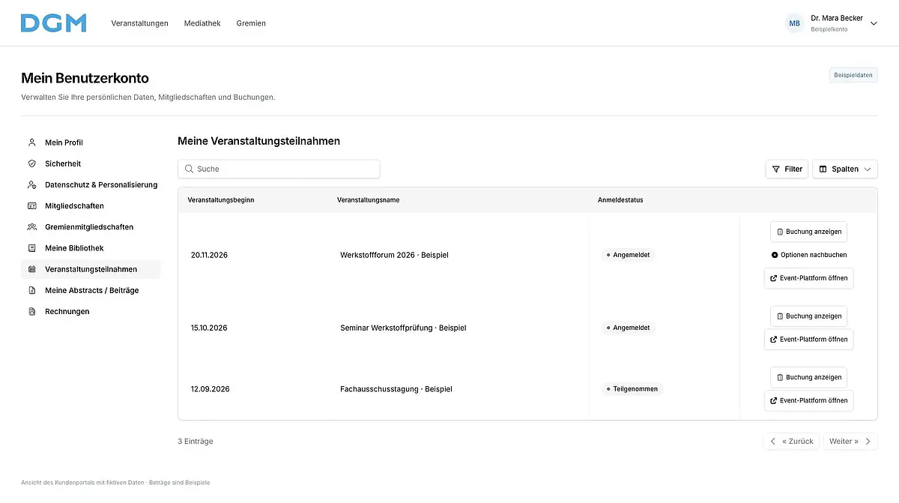
Task: Click the Veranstaltungsteilnahmen calendar icon
Action: (x=31, y=269)
